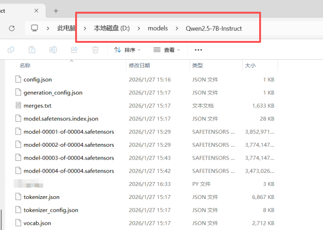Viewport: 323px width, 230px height.
Task: Go to the models folder breadcrumb
Action: [x=158, y=28]
